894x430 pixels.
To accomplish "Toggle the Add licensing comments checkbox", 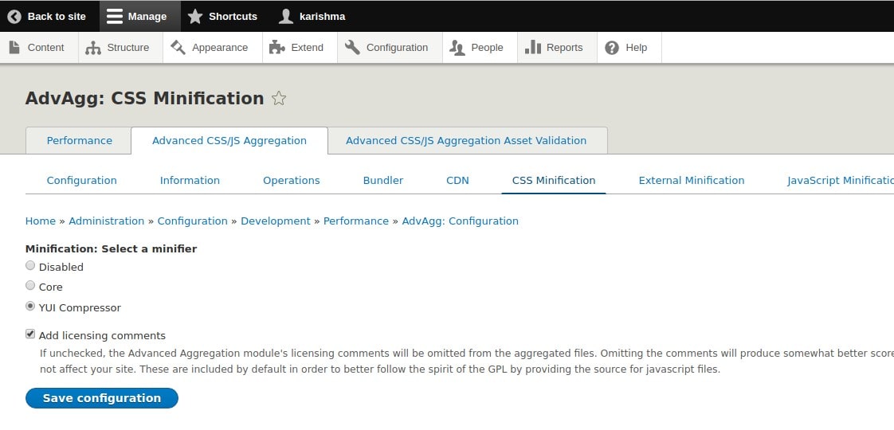I will (30, 334).
